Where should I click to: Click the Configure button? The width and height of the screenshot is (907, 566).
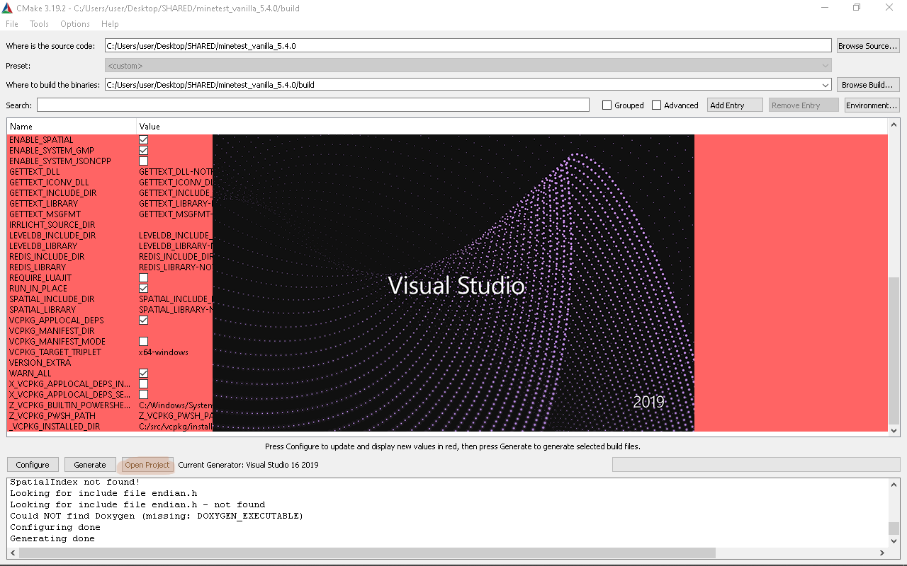[33, 465]
